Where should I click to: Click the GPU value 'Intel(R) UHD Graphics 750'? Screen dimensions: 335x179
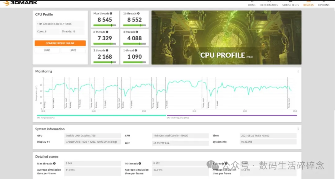92,136
